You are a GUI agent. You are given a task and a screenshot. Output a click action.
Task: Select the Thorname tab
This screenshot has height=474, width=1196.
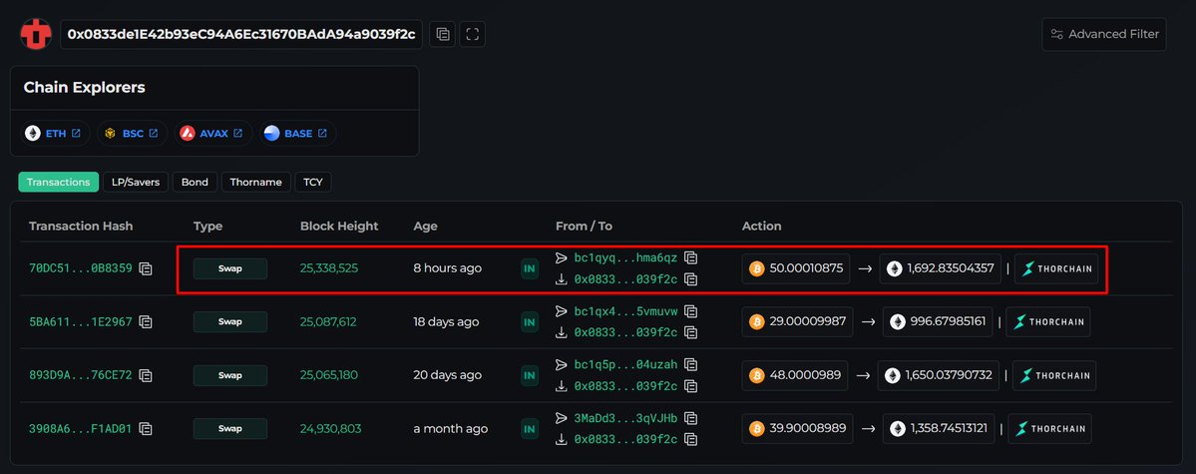(x=256, y=183)
